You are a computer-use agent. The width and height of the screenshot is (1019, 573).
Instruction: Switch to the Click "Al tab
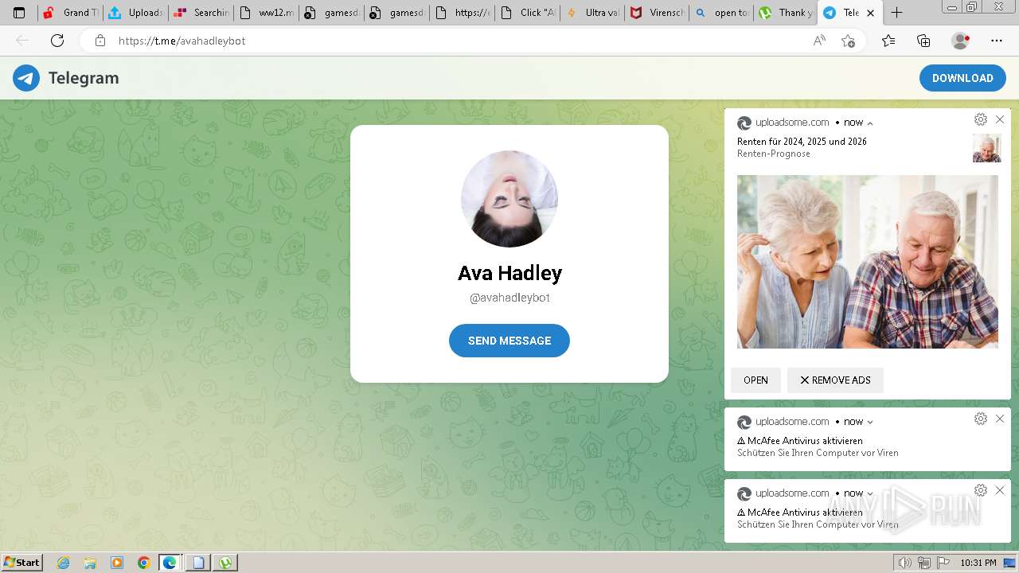pyautogui.click(x=527, y=13)
